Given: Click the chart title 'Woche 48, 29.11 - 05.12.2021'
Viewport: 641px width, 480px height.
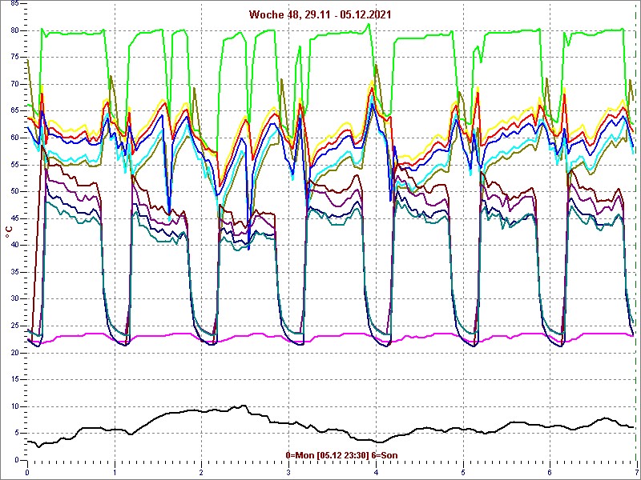Looking at the screenshot, I should click(320, 14).
